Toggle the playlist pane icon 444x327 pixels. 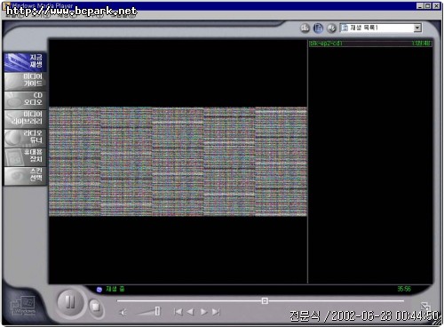coord(318,28)
